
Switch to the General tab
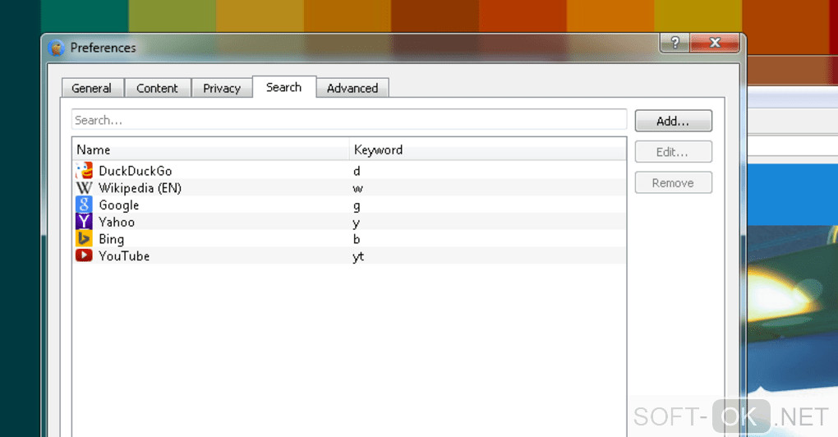[91, 89]
